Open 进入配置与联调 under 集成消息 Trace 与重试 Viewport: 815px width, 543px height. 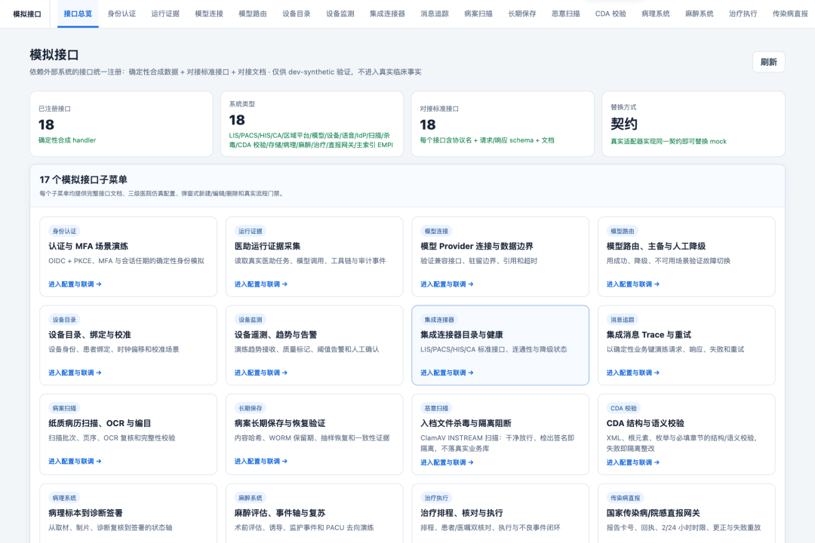click(x=633, y=373)
